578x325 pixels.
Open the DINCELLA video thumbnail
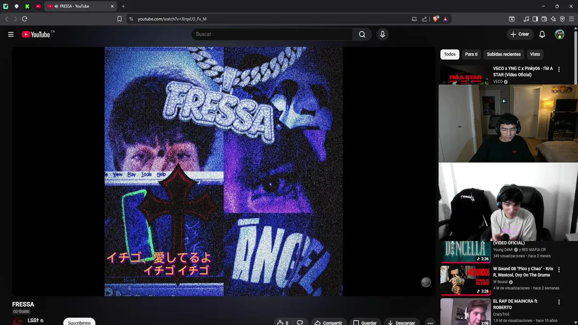(x=465, y=252)
